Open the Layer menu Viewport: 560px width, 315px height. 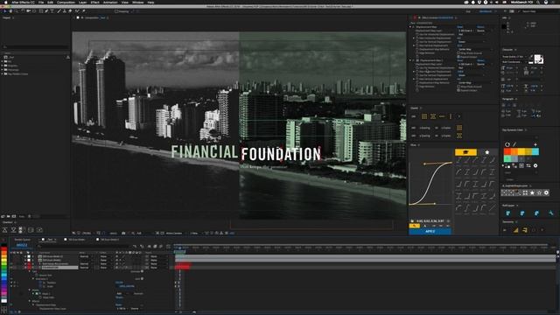click(x=82, y=2)
